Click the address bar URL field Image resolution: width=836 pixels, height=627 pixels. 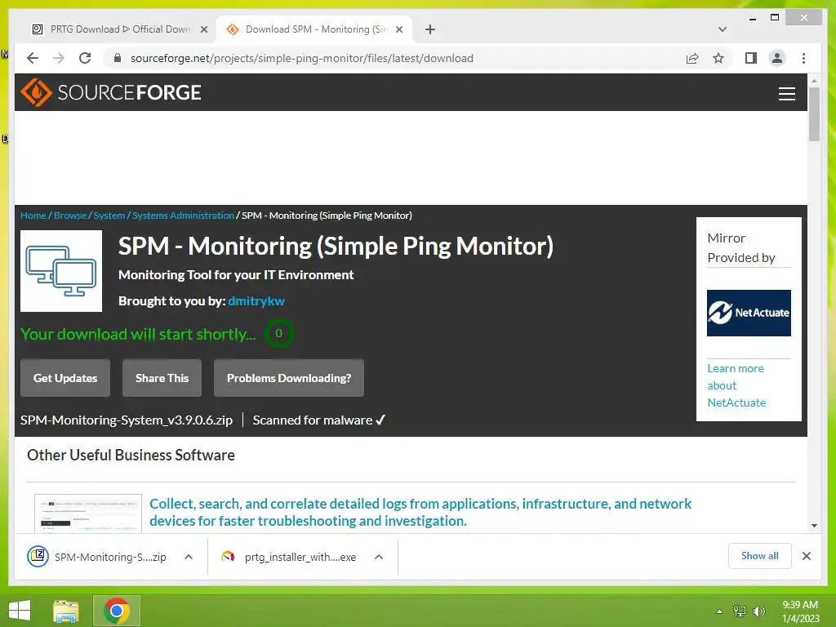pos(394,58)
